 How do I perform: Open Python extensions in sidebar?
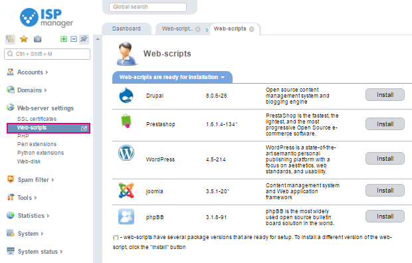(41, 153)
